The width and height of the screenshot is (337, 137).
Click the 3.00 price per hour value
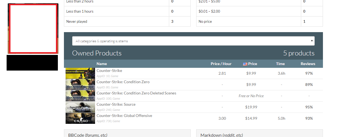tap(222, 118)
